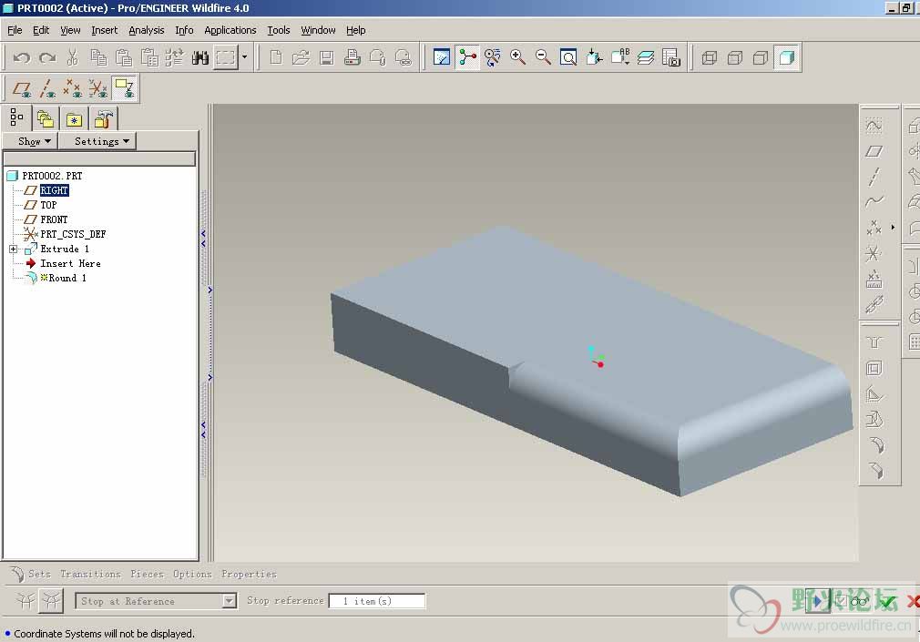
Task: Open the Applications menu
Action: 230,30
